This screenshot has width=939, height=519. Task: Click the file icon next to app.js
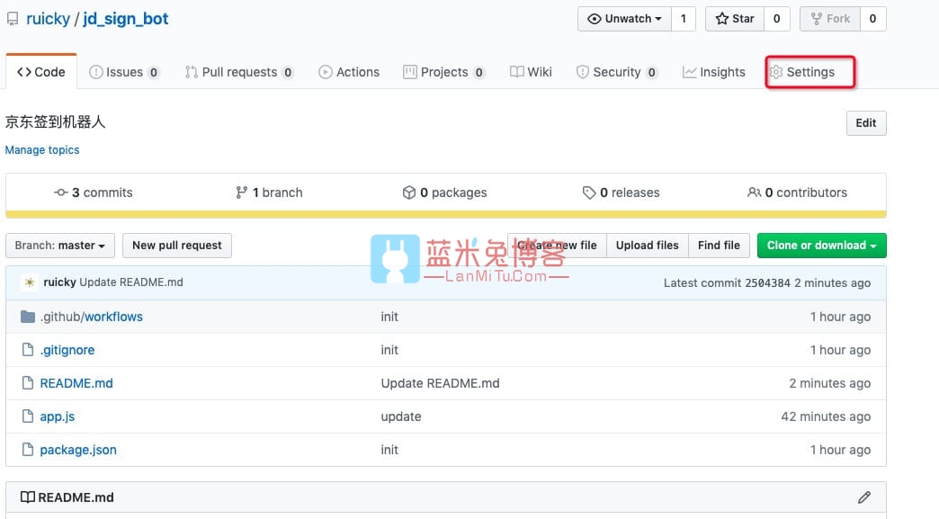click(28, 416)
